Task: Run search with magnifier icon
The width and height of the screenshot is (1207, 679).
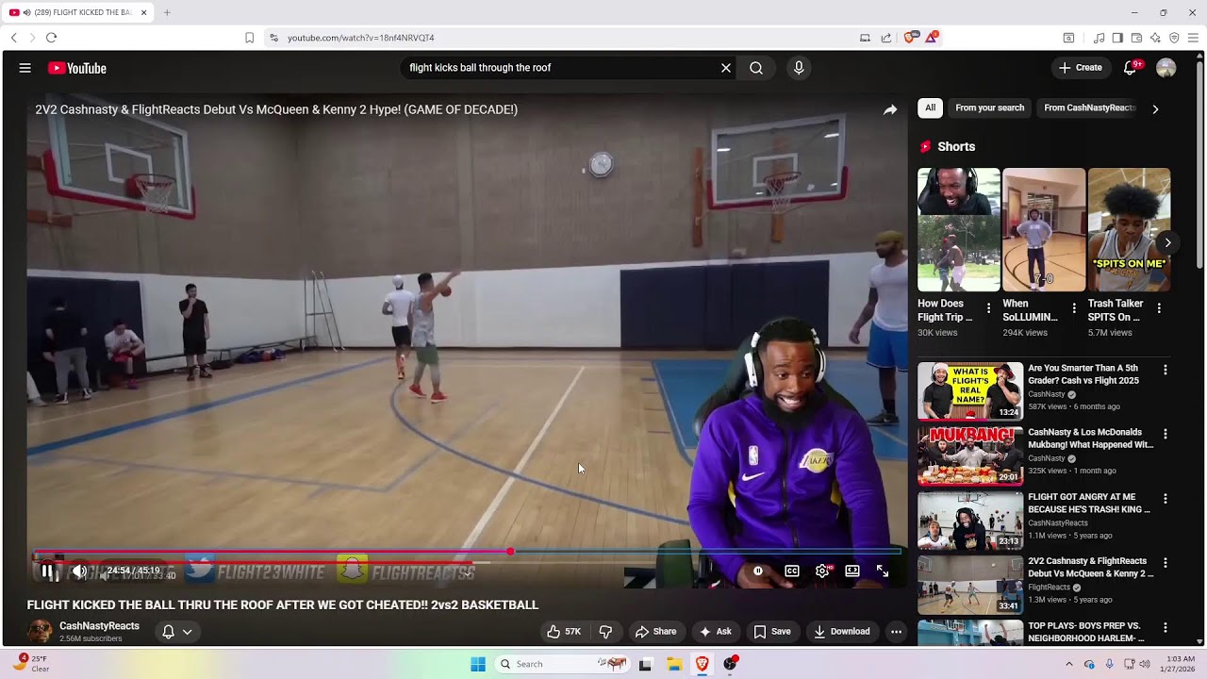Action: point(756,68)
